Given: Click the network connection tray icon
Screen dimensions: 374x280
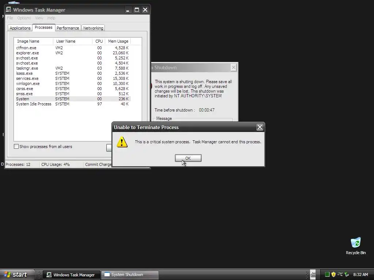Looking at the screenshot, I should pyautogui.click(x=340, y=274).
